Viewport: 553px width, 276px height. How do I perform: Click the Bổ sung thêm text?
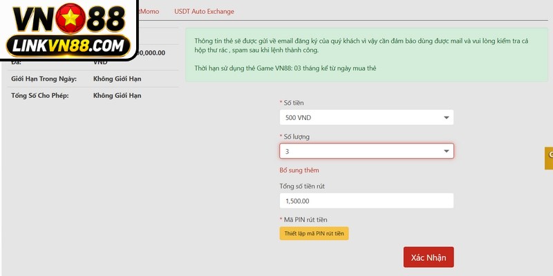coord(299,170)
